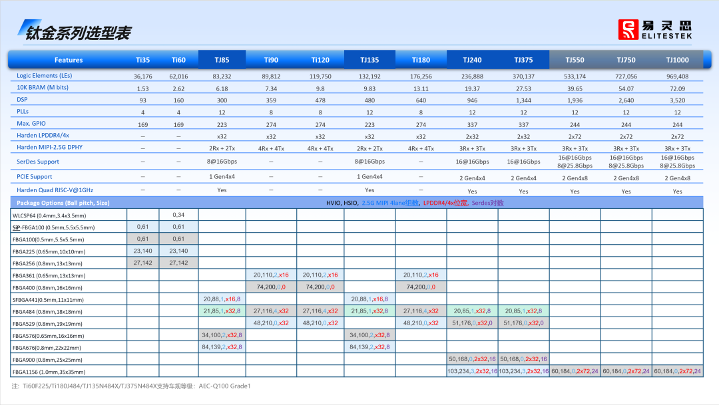719x405 pixels.
Task: Pick the TJ135 column header
Action: [x=369, y=60]
